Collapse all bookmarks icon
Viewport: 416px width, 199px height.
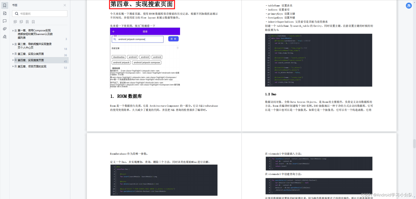21,22
